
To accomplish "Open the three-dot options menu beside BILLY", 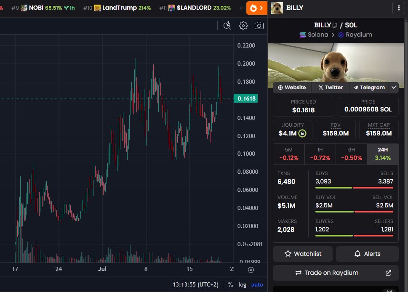I will 399,8.
